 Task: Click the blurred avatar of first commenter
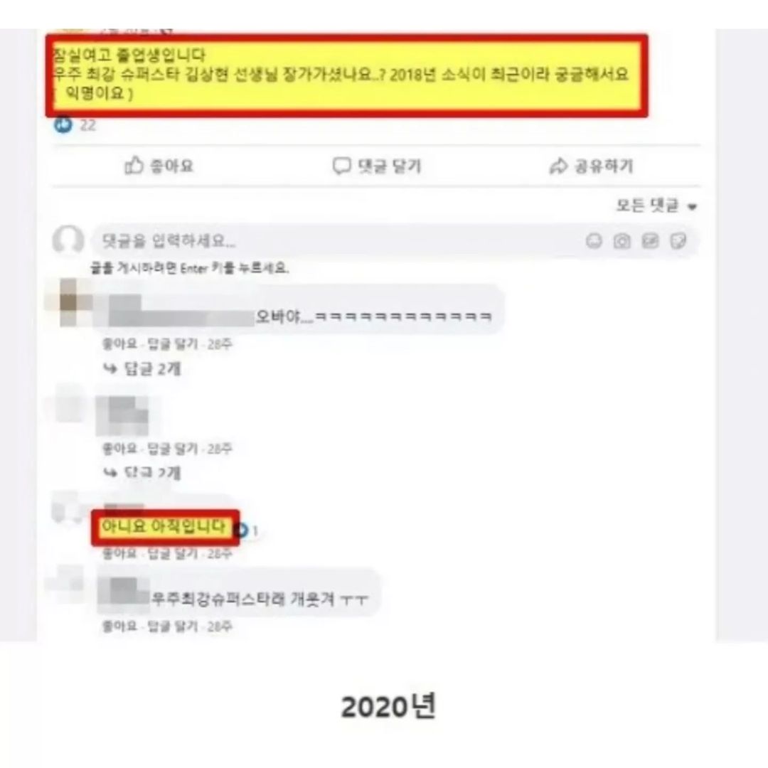click(68, 302)
